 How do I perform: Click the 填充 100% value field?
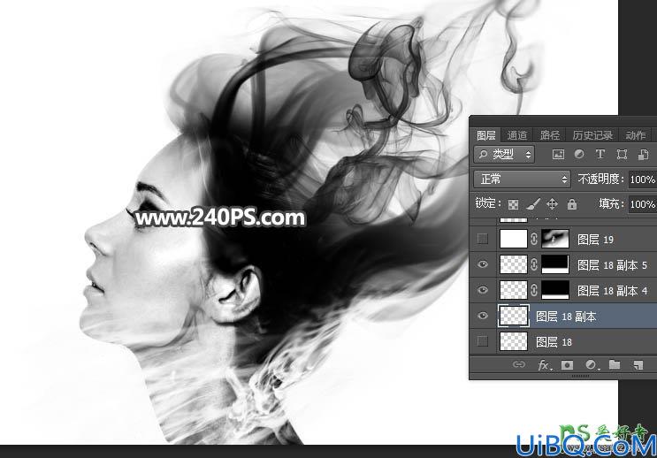pyautogui.click(x=642, y=204)
